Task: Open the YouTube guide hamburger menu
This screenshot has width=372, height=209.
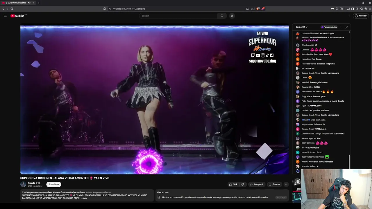Action: [5, 16]
